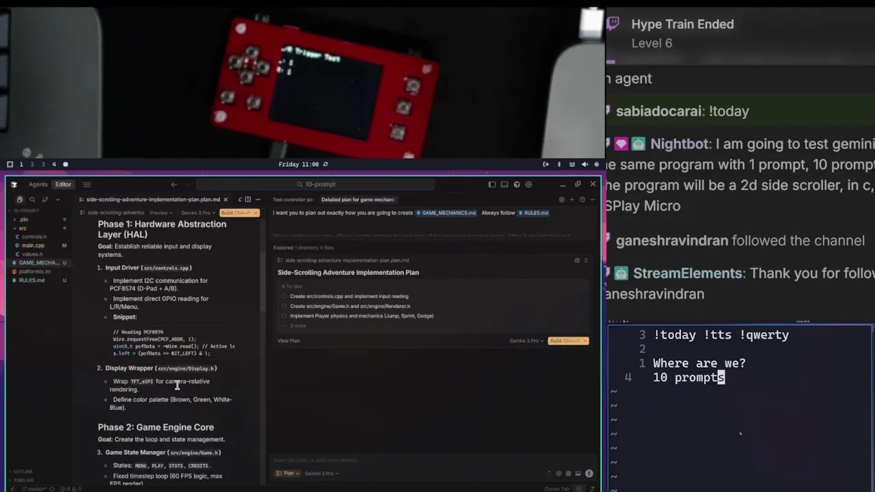Open the Preview mode dropdown
The image size is (875, 492).
(x=162, y=213)
